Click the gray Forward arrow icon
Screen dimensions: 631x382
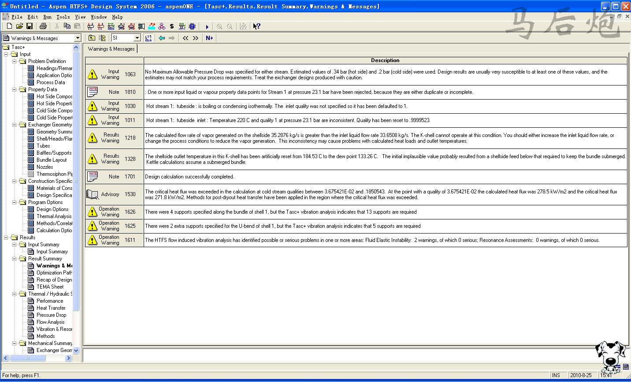172,38
